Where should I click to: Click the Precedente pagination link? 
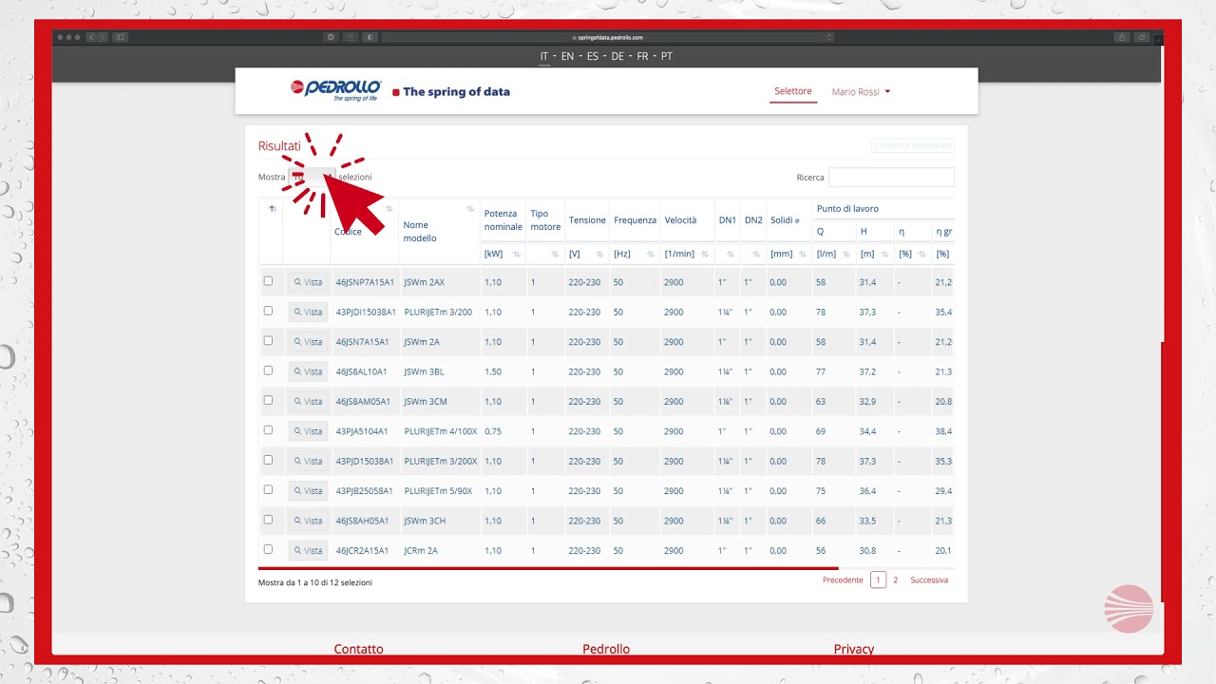[843, 579]
